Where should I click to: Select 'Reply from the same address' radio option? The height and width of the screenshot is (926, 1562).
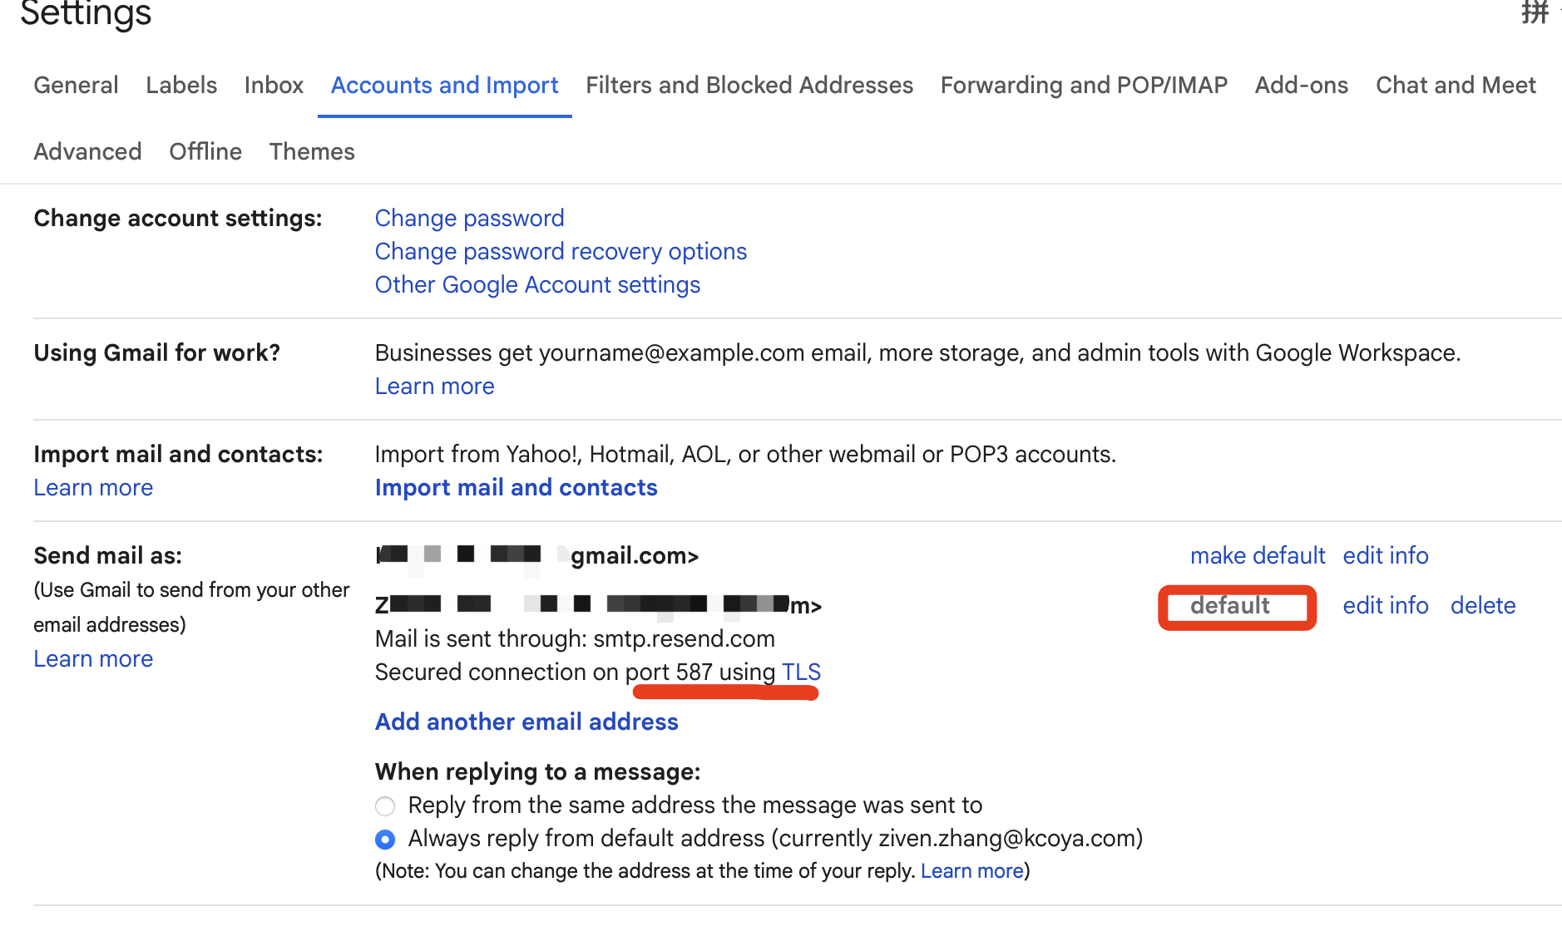(x=385, y=805)
